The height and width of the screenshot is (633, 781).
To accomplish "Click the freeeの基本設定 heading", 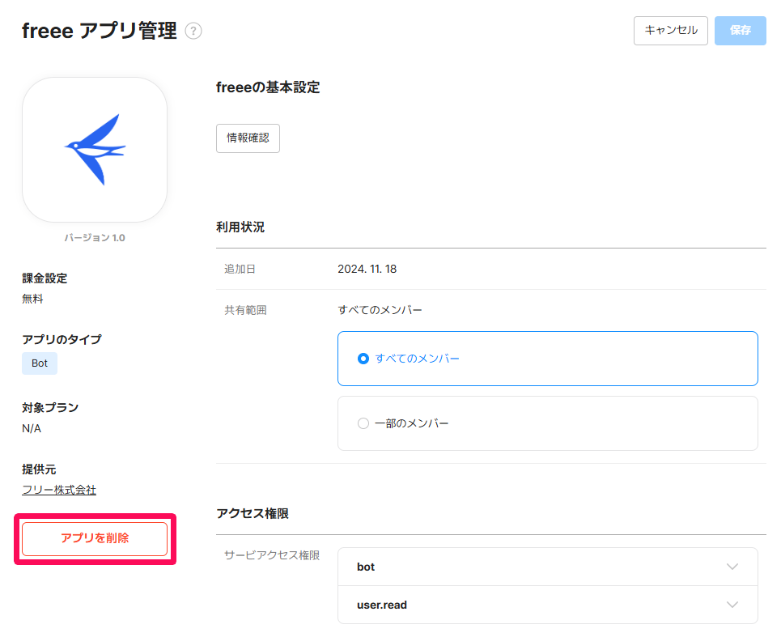I will tap(268, 87).
